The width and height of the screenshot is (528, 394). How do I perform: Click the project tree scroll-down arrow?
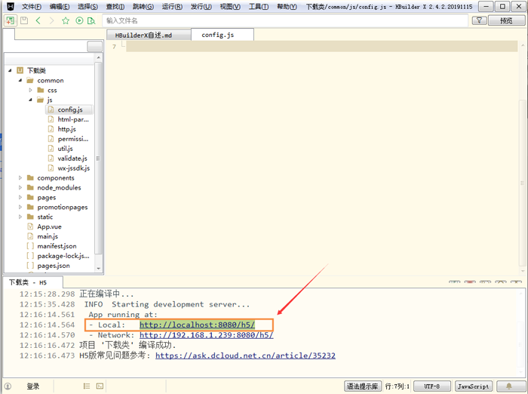tap(99, 269)
